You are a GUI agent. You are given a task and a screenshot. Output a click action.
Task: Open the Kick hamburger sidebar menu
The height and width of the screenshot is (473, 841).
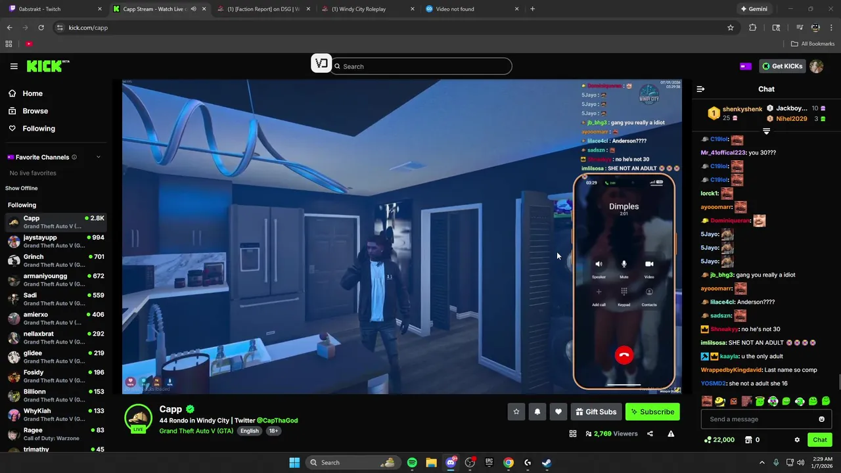click(14, 66)
